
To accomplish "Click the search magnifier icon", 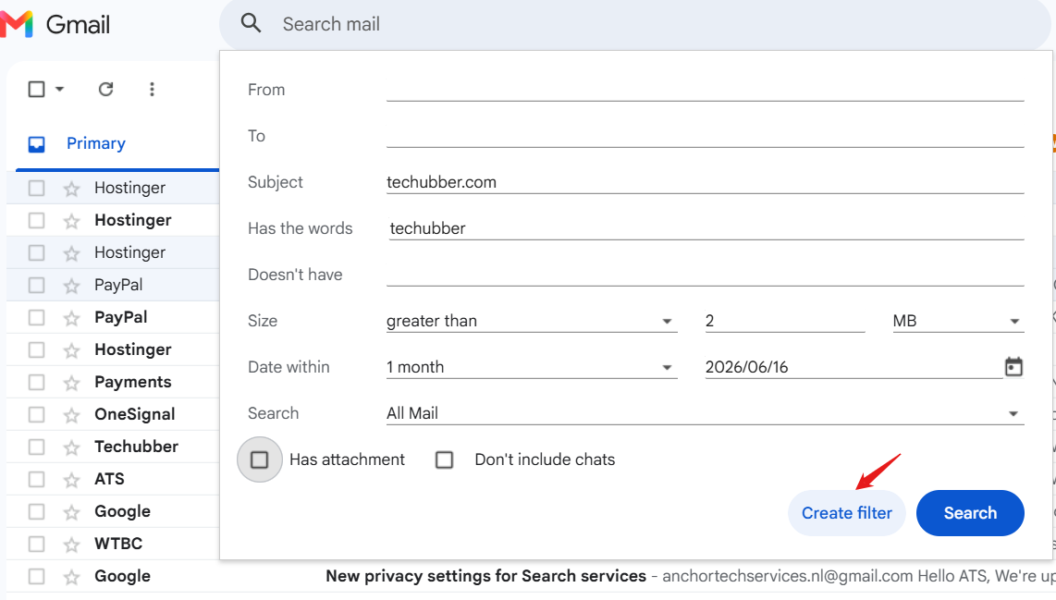I will click(251, 23).
